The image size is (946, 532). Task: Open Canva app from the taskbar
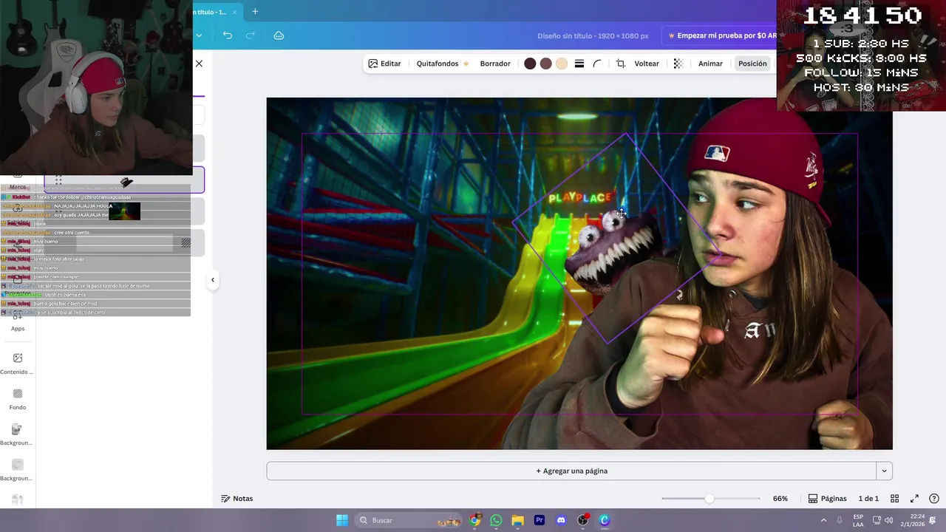click(605, 520)
